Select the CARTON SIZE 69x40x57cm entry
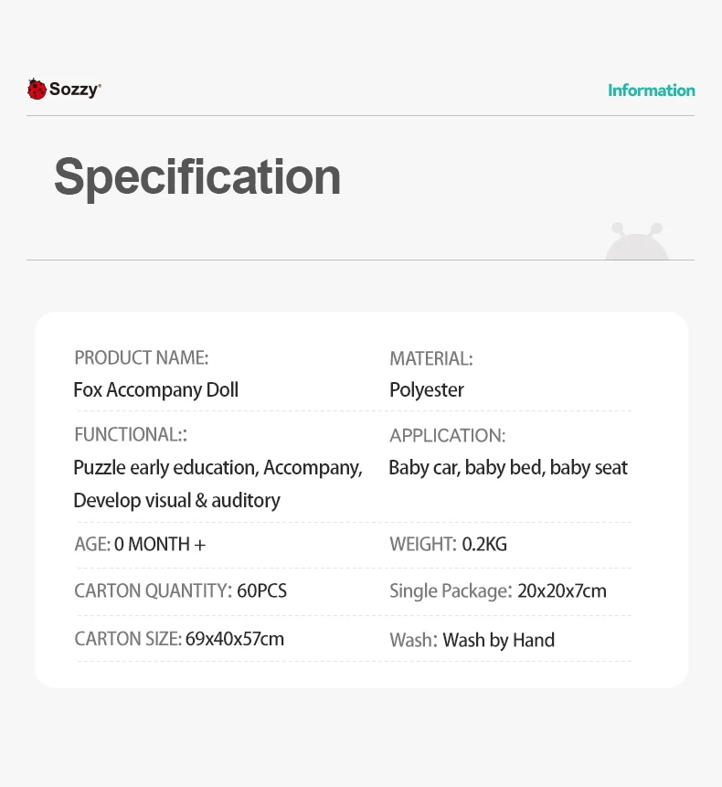This screenshot has height=787, width=722. 179,639
